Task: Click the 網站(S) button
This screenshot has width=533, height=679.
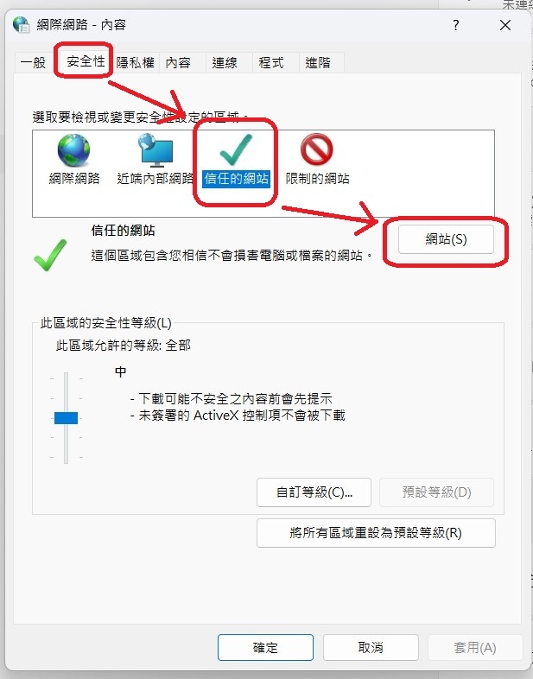Action: [x=446, y=239]
